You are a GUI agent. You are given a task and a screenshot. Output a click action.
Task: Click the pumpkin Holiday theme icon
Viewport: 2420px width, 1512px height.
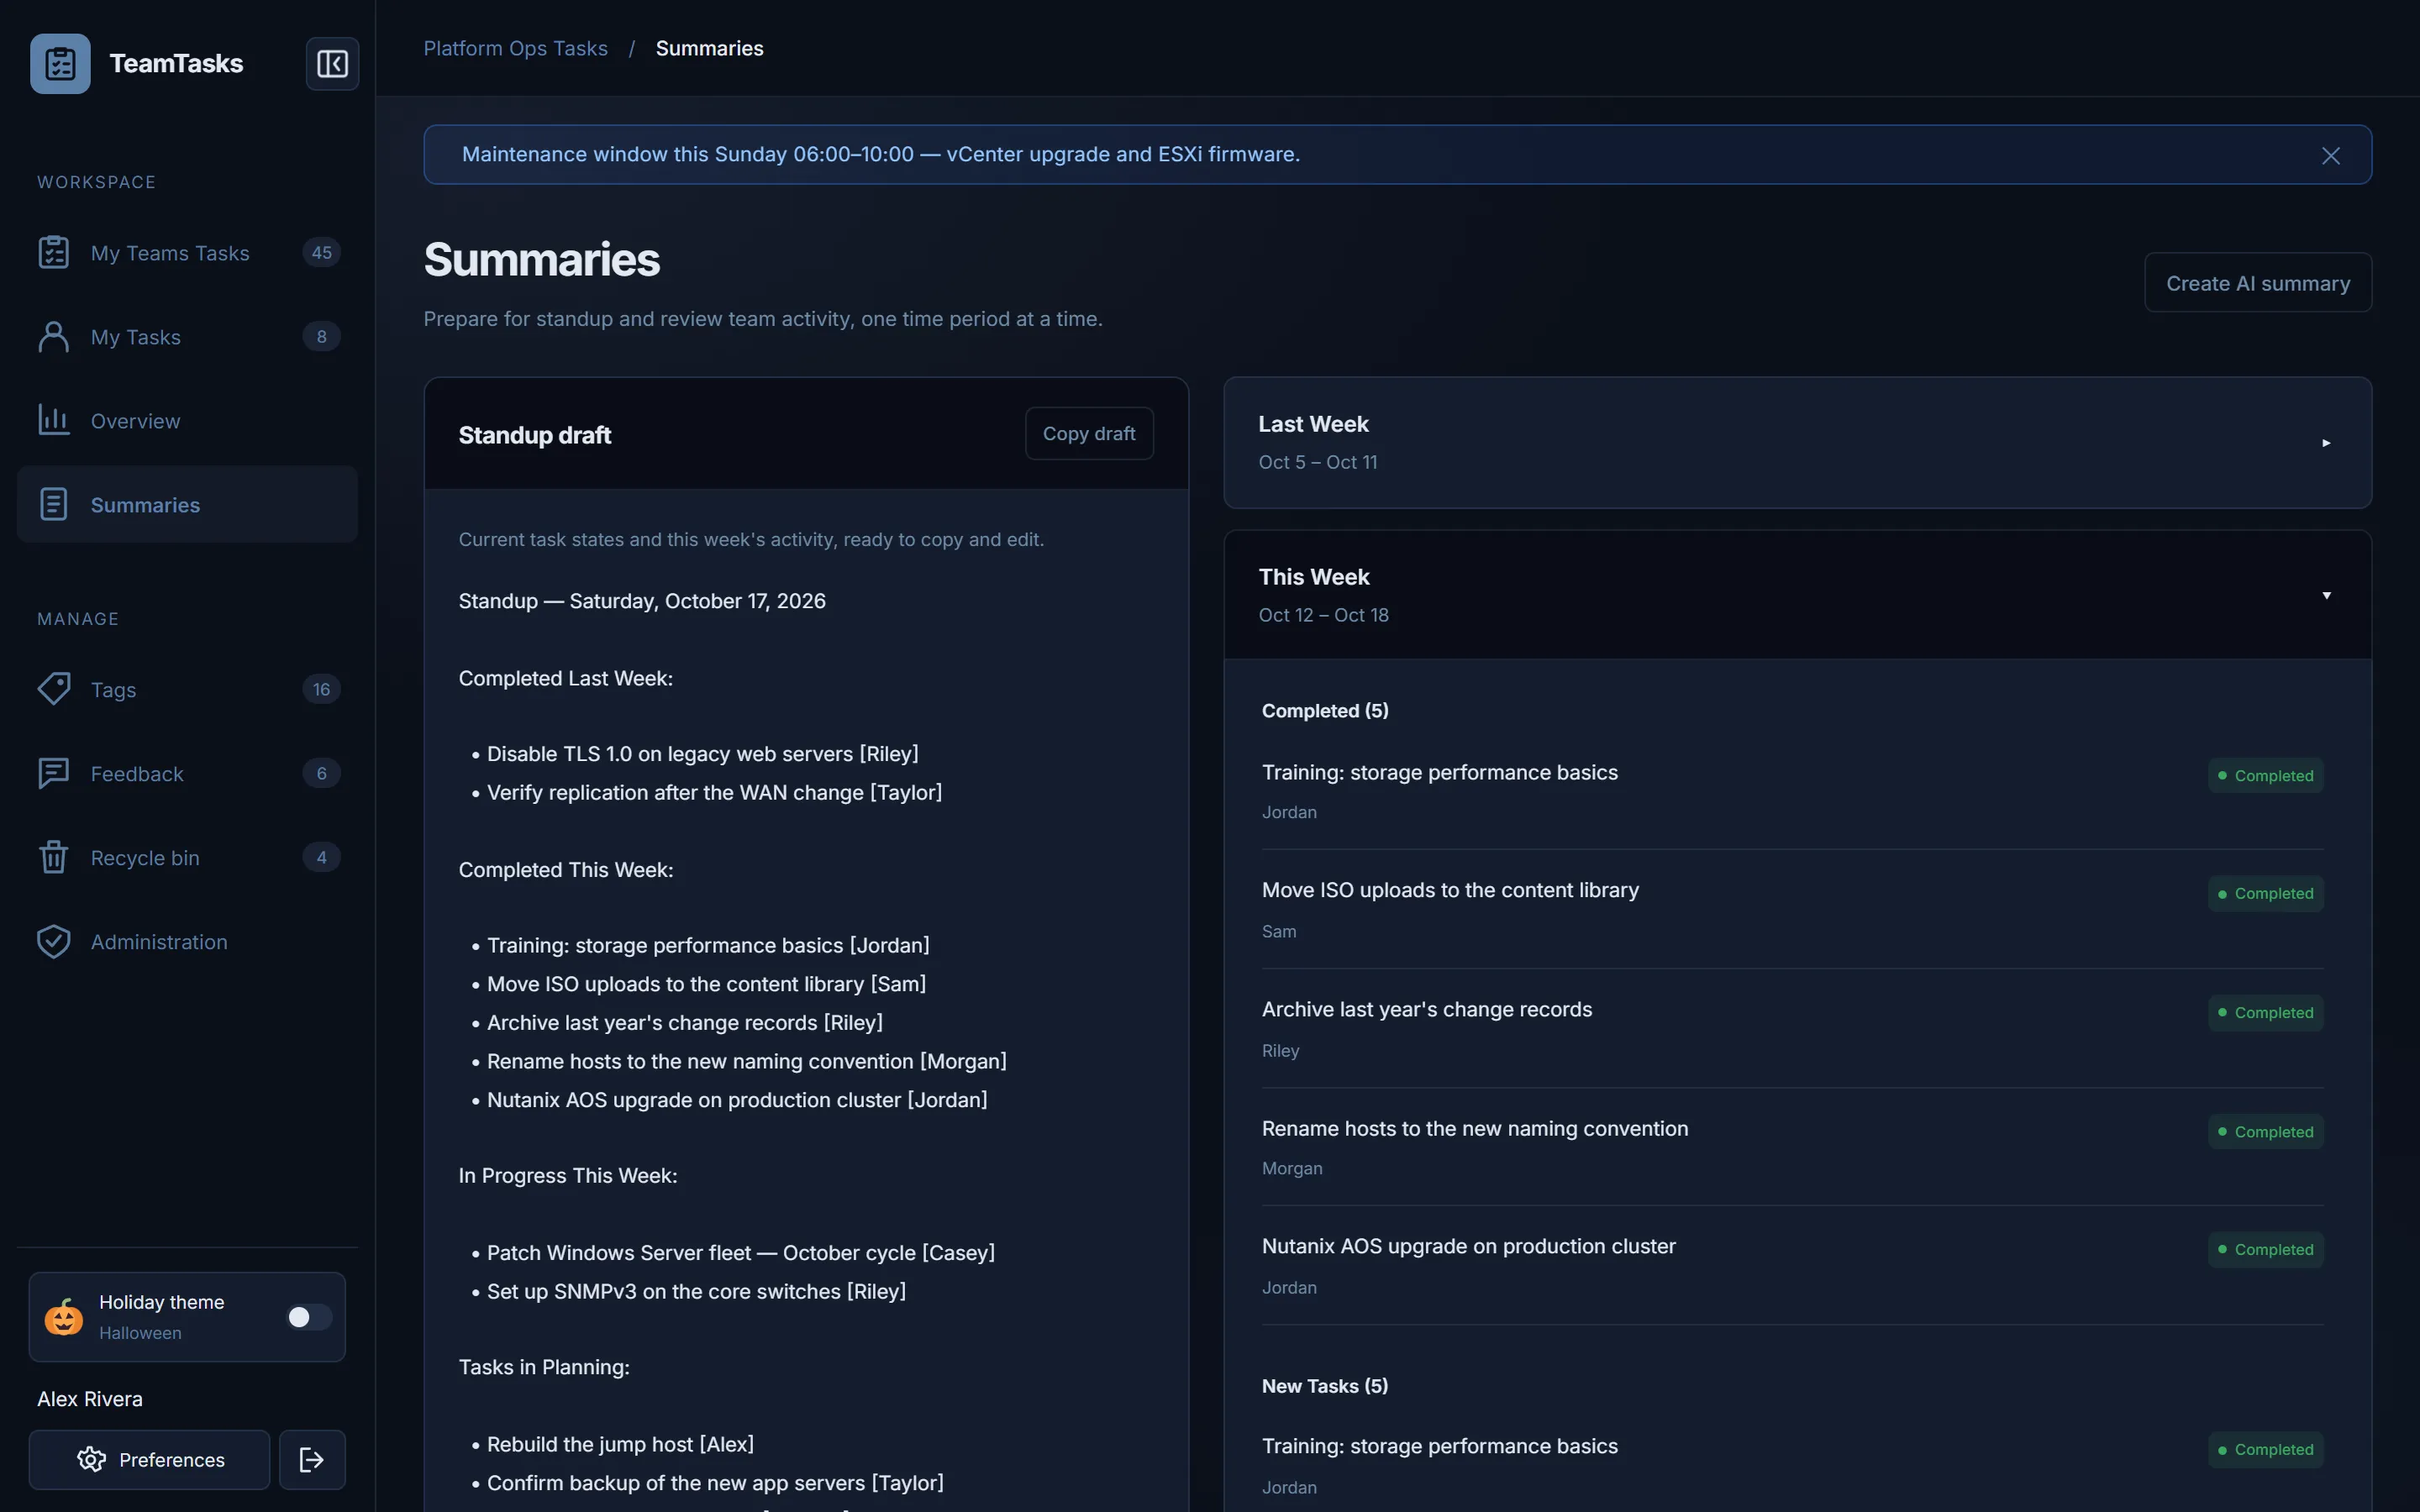[64, 1317]
